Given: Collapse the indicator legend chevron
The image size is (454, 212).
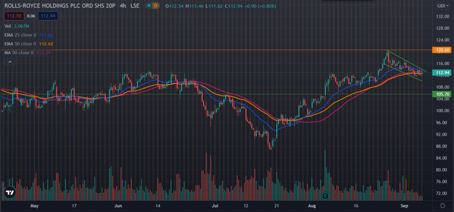Looking at the screenshot, I should pos(10,62).
